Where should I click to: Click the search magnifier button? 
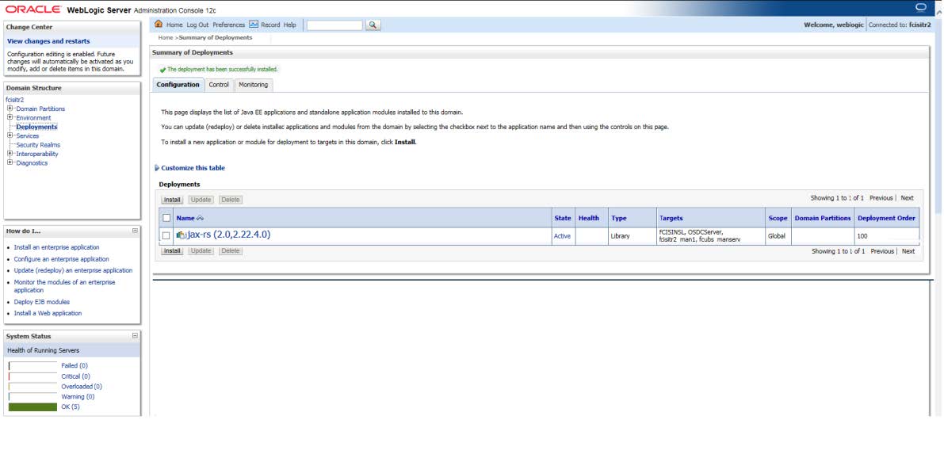(x=373, y=25)
